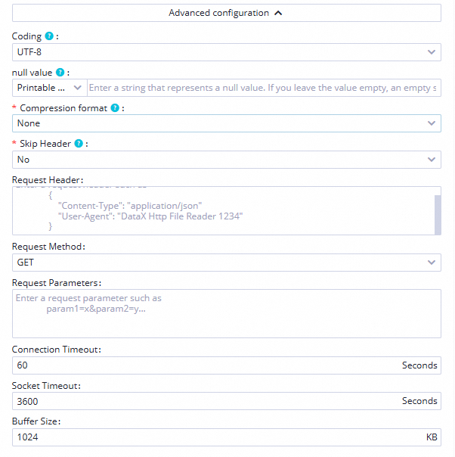Click the chevron arrow in Request Method field
Screen dimensions: 455x457
click(x=432, y=263)
